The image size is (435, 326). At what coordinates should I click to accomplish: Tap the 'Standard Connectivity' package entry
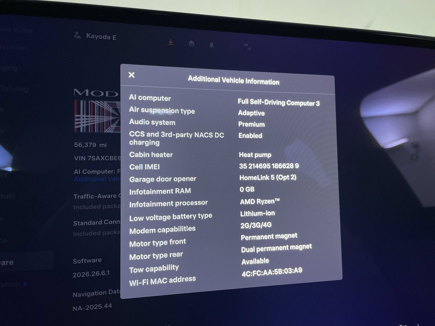97,228
